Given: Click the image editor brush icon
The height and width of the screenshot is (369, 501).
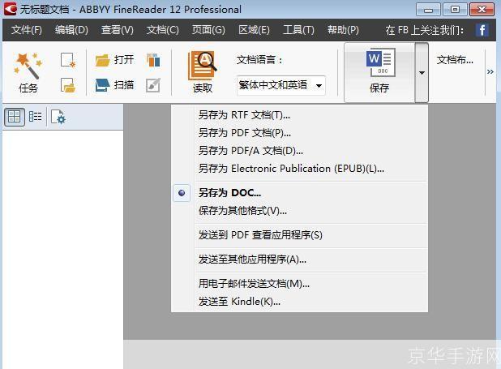Looking at the screenshot, I should coord(153,85).
